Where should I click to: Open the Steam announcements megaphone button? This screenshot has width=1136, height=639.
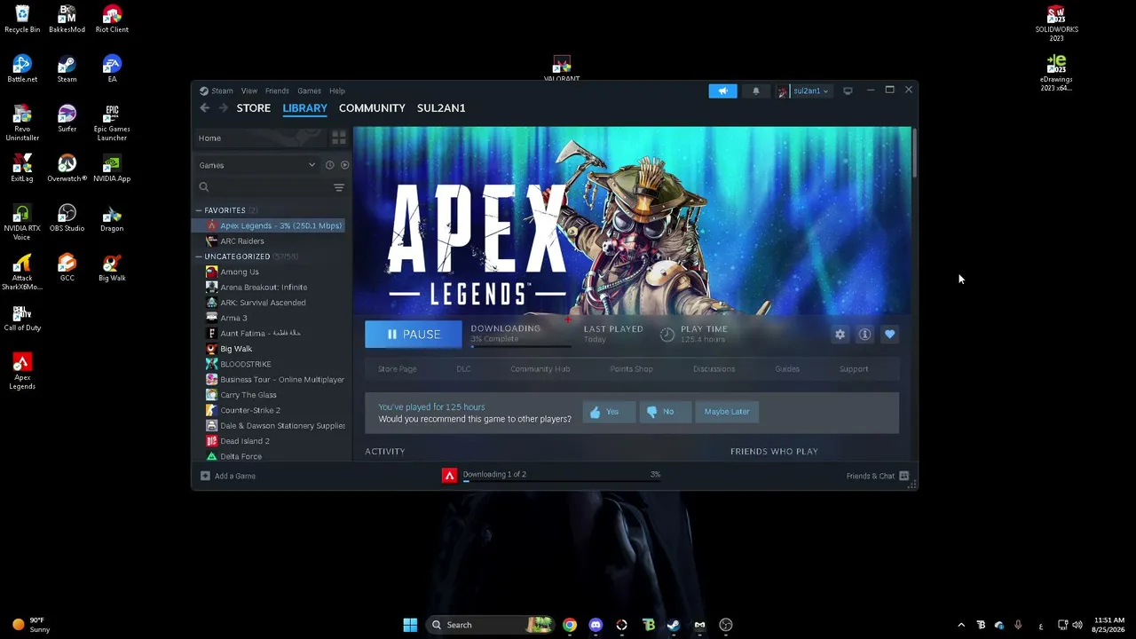tap(722, 91)
